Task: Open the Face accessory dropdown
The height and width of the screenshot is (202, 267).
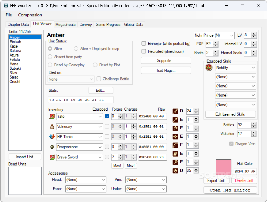Action: point(86,189)
